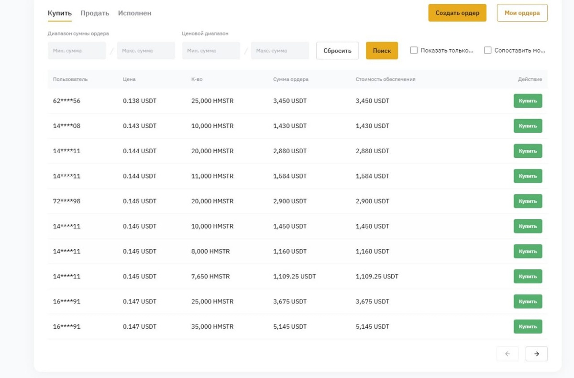Buy the 25,000 HMSTR order at 0.147 USDT
The width and height of the screenshot is (574, 378).
(x=528, y=301)
